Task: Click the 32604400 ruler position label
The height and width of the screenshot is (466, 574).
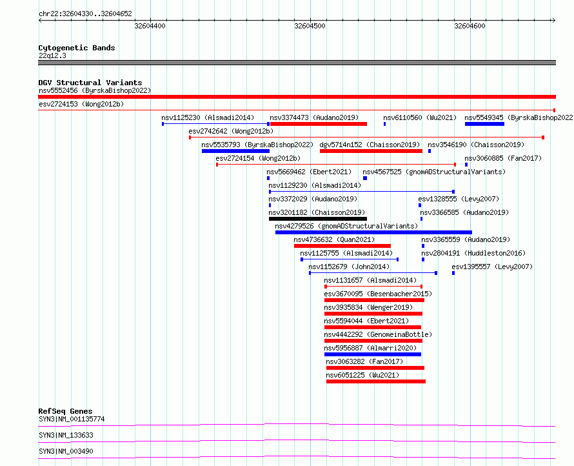Action: (x=150, y=26)
